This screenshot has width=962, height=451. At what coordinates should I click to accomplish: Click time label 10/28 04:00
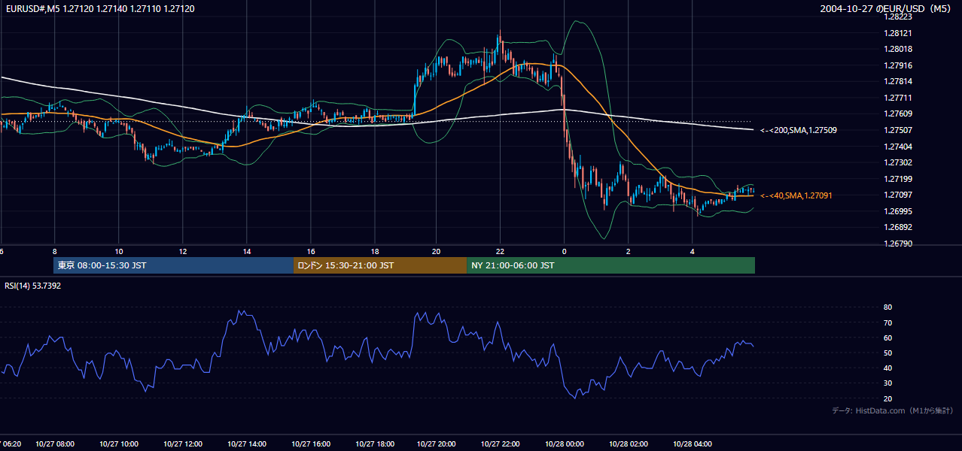click(692, 444)
